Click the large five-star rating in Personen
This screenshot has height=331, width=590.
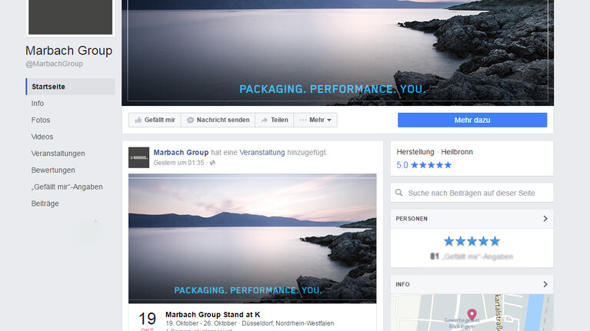click(x=472, y=241)
